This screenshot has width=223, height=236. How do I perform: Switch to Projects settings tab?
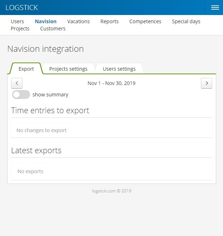(x=68, y=69)
